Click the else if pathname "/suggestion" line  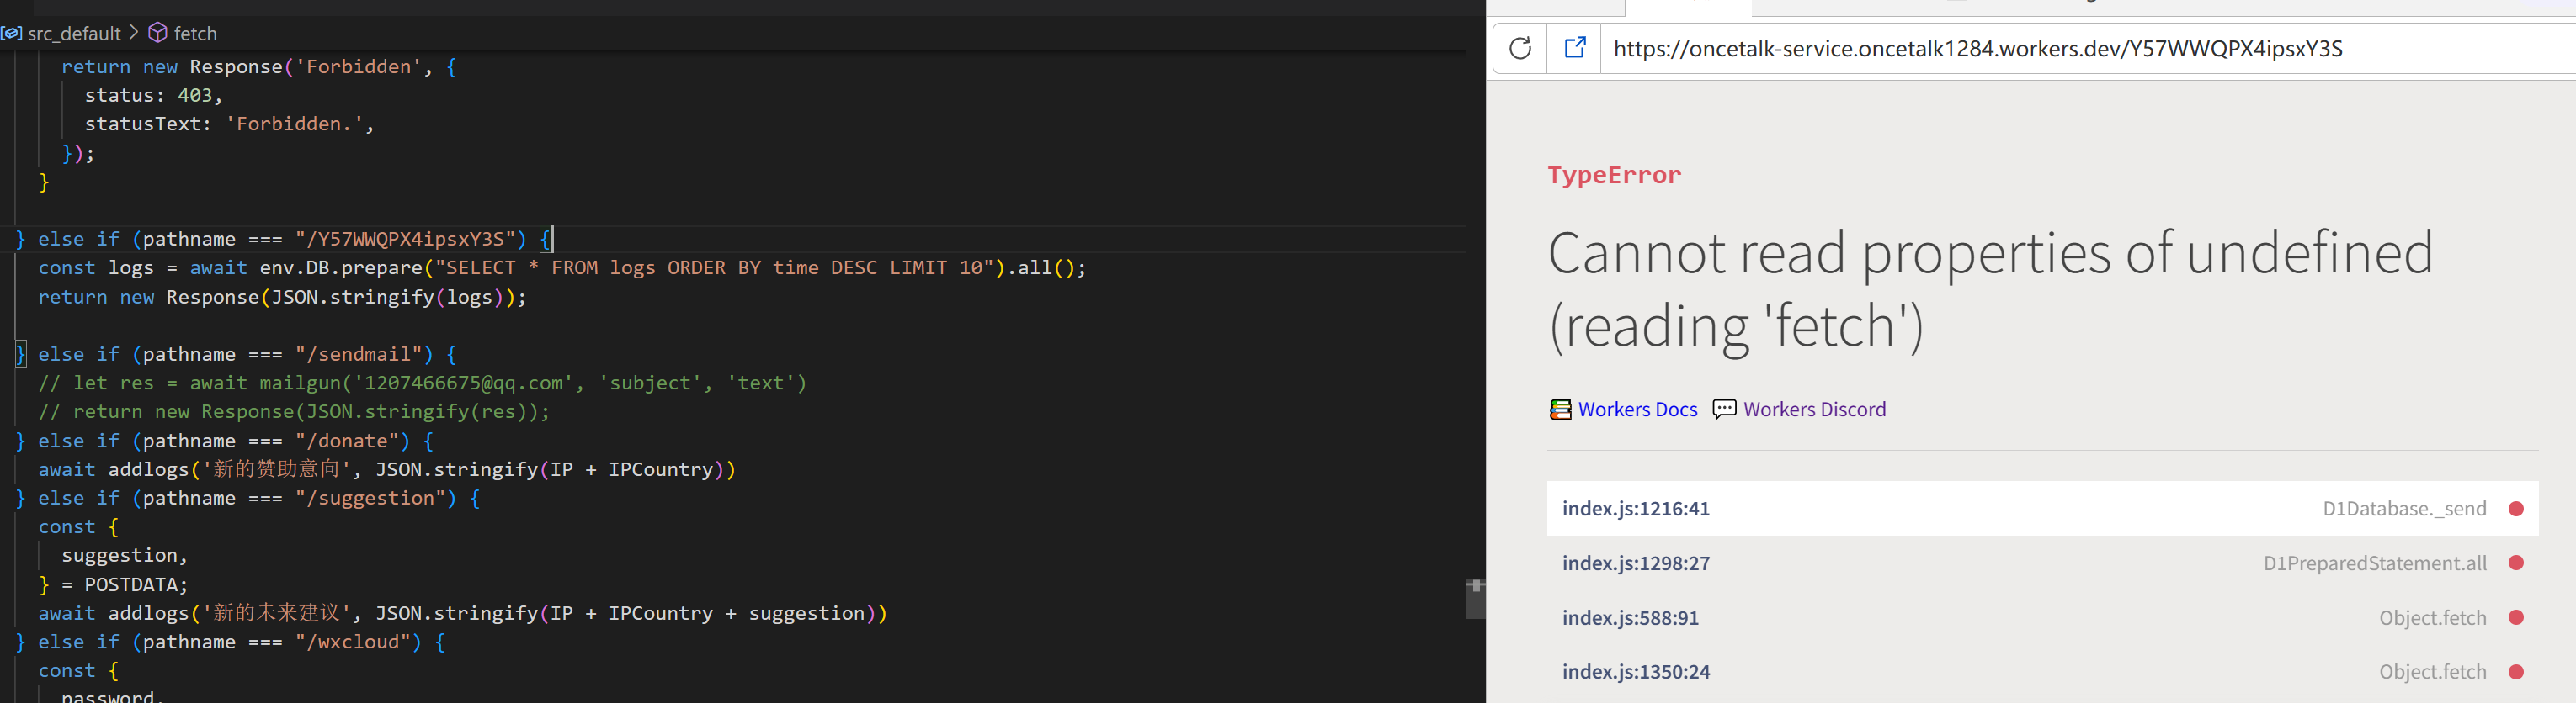point(248,499)
